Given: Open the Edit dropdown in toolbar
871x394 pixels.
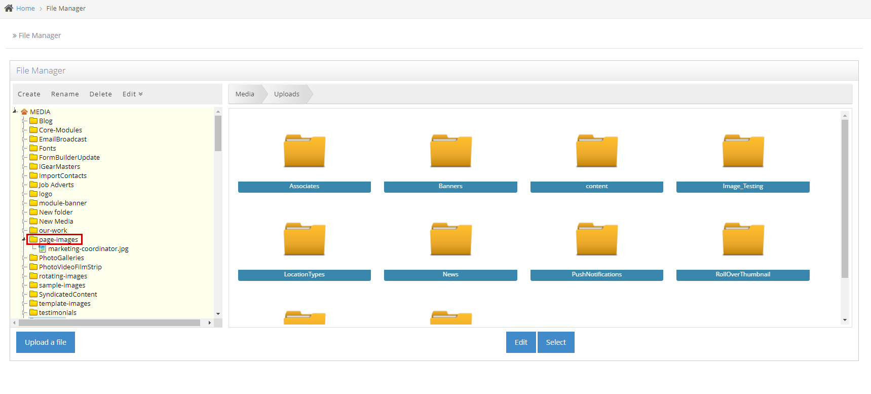Looking at the screenshot, I should point(132,94).
